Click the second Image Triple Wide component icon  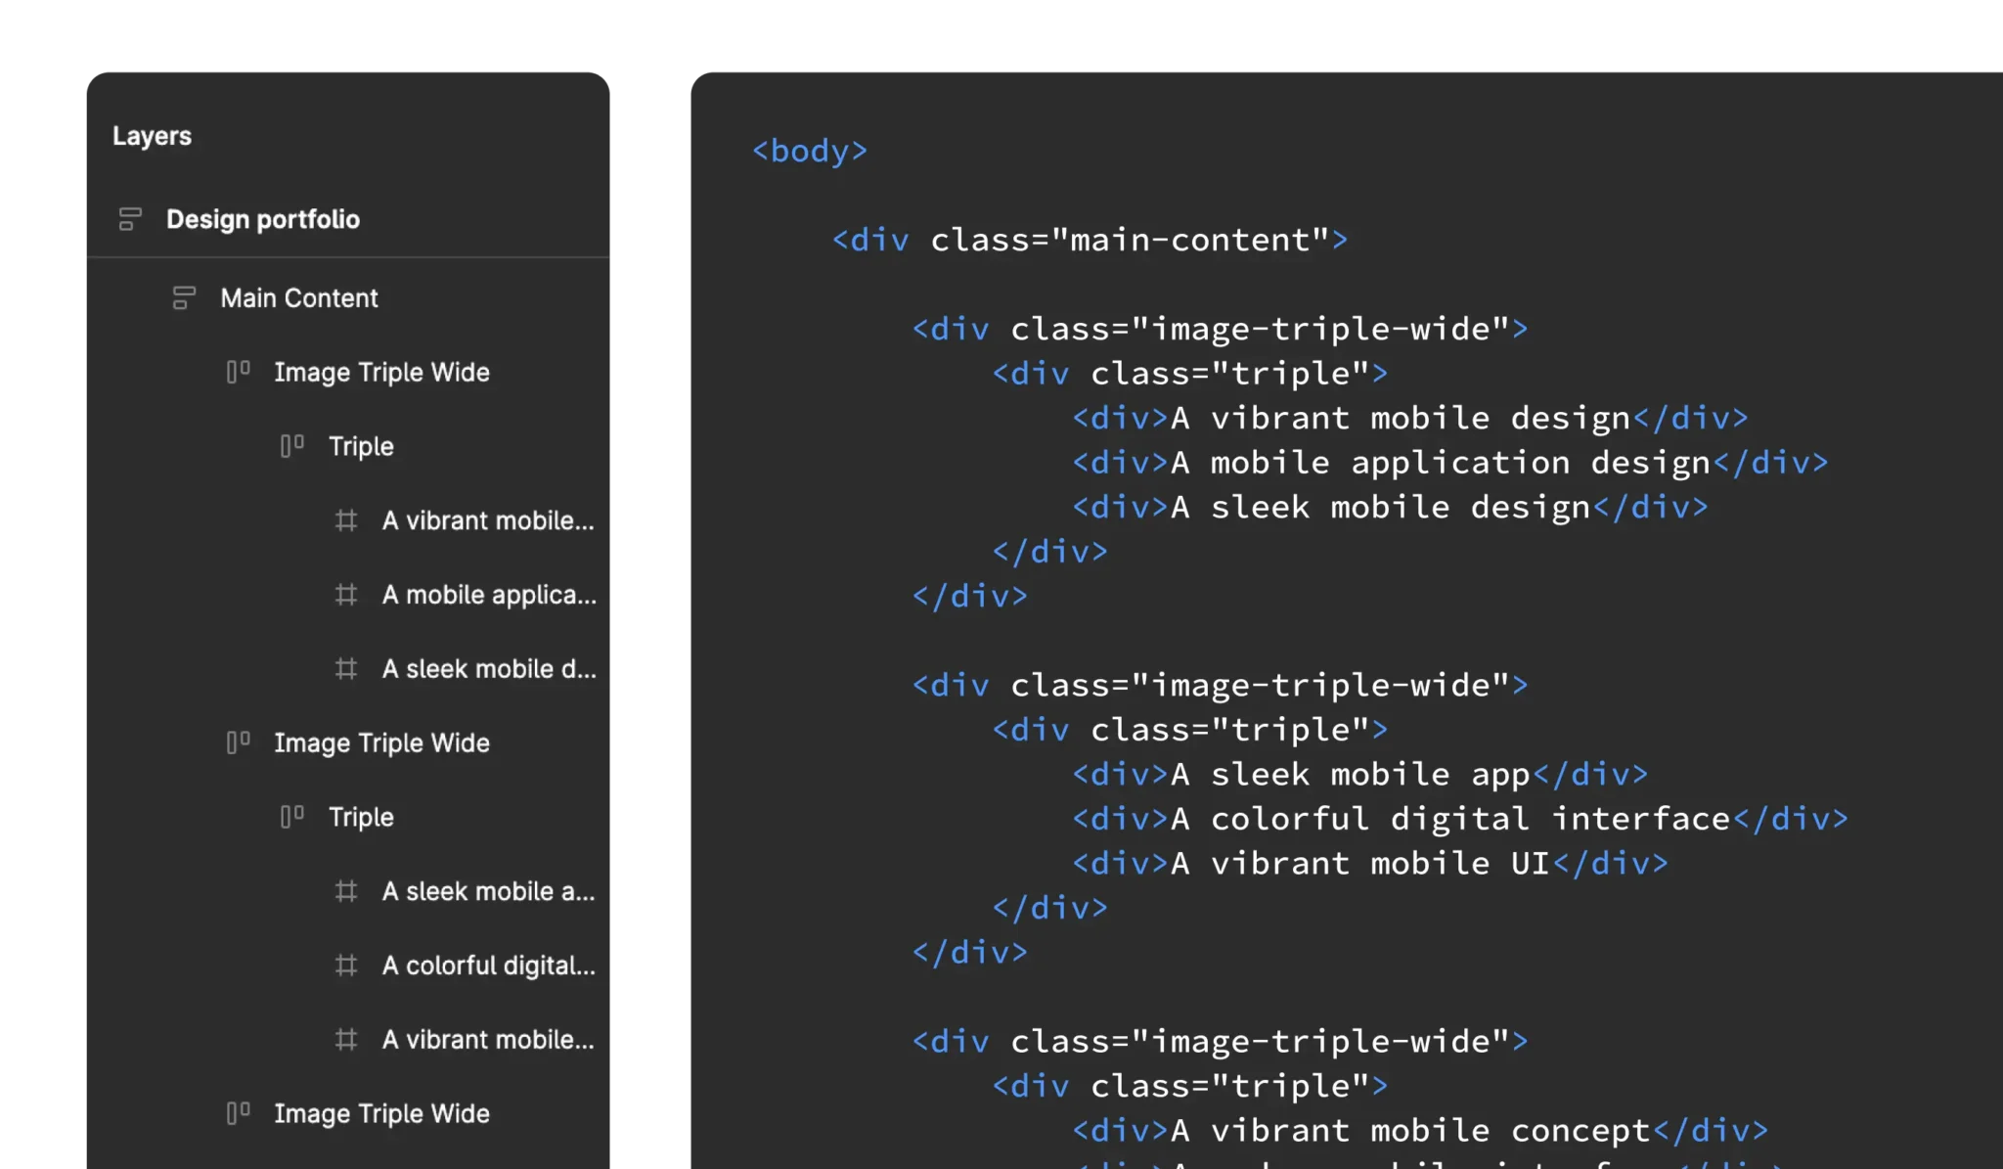coord(238,742)
